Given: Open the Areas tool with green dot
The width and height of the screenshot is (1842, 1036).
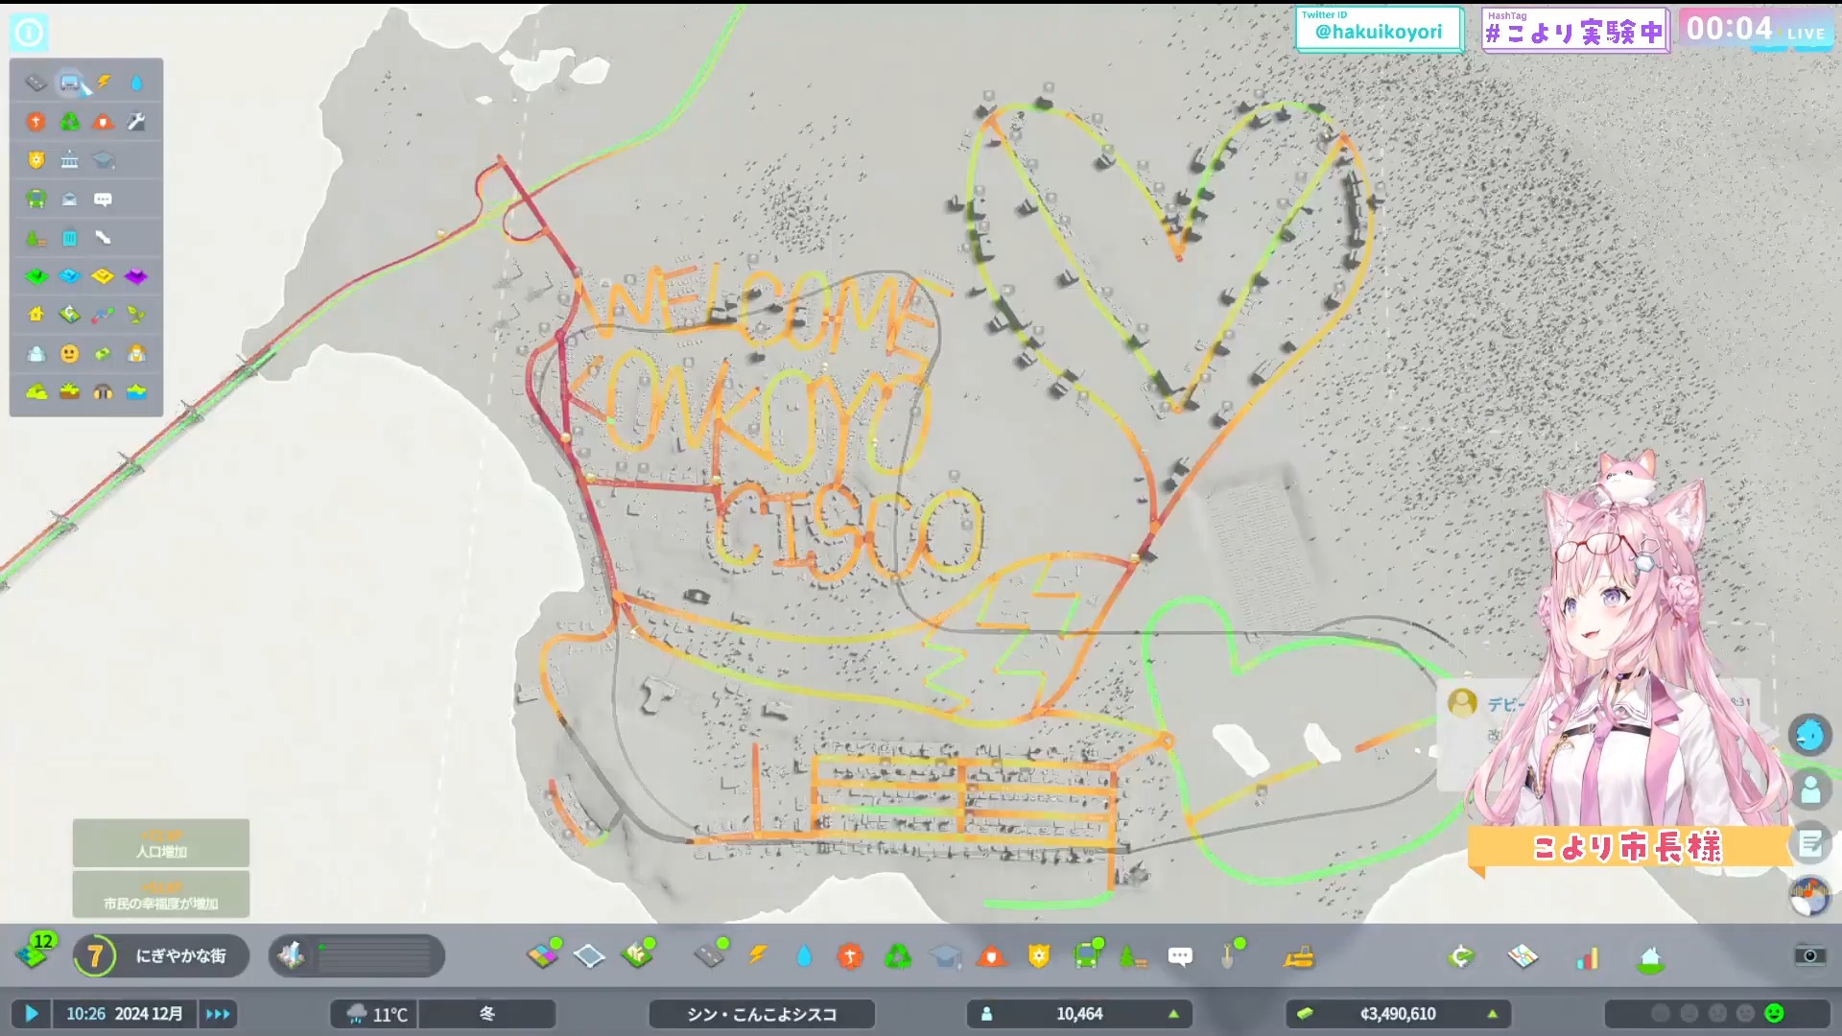Looking at the screenshot, I should [x=638, y=954].
